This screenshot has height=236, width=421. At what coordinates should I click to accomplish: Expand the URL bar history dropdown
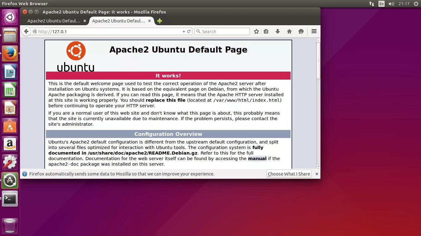click(184, 31)
